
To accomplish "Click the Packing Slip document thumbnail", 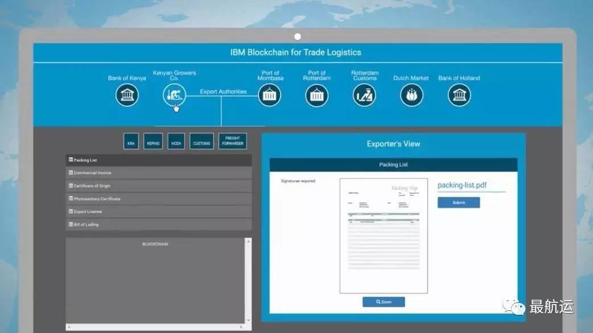I will pyautogui.click(x=384, y=236).
